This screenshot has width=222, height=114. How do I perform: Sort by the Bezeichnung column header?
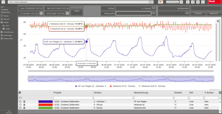(141, 92)
